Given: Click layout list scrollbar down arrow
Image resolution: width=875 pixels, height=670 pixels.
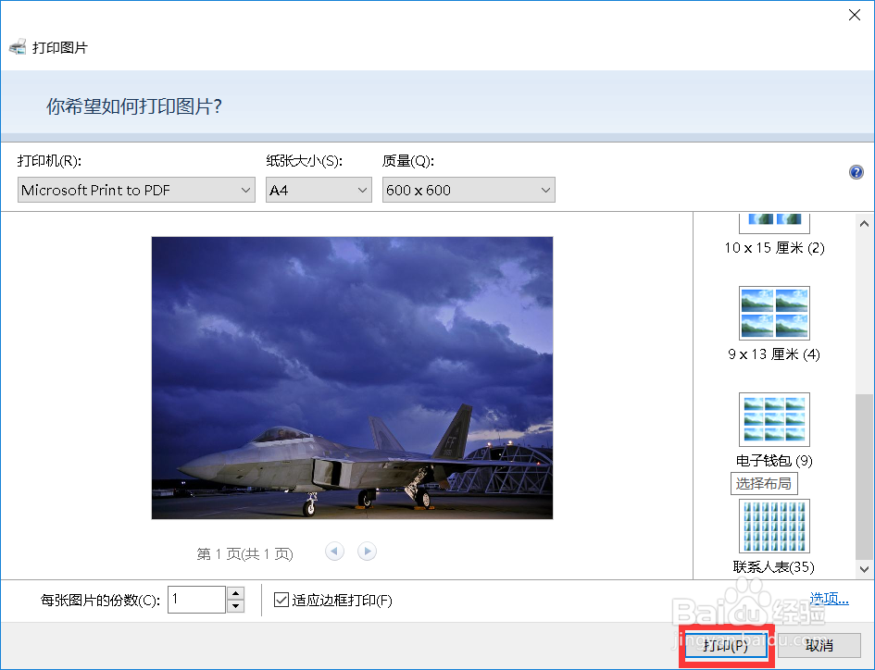Looking at the screenshot, I should click(865, 569).
